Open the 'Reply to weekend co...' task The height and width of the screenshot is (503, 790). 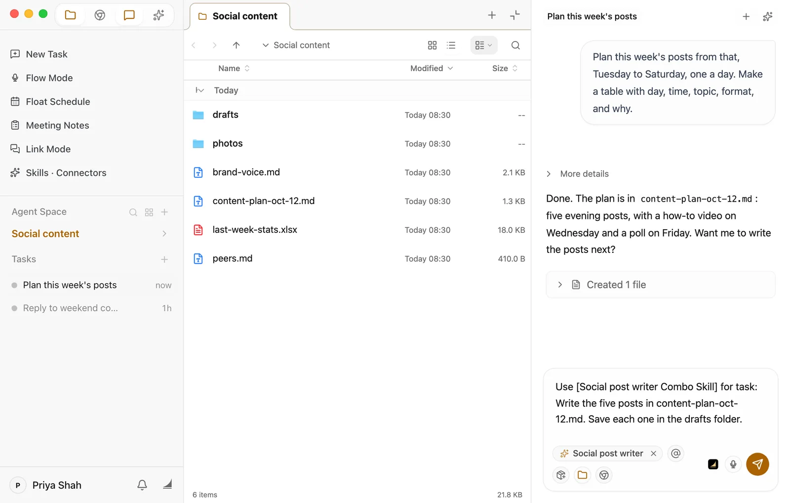(x=91, y=308)
